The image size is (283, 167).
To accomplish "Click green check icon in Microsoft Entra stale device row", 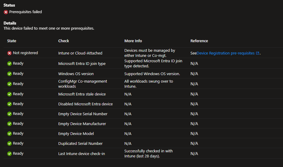I will 9,94.
